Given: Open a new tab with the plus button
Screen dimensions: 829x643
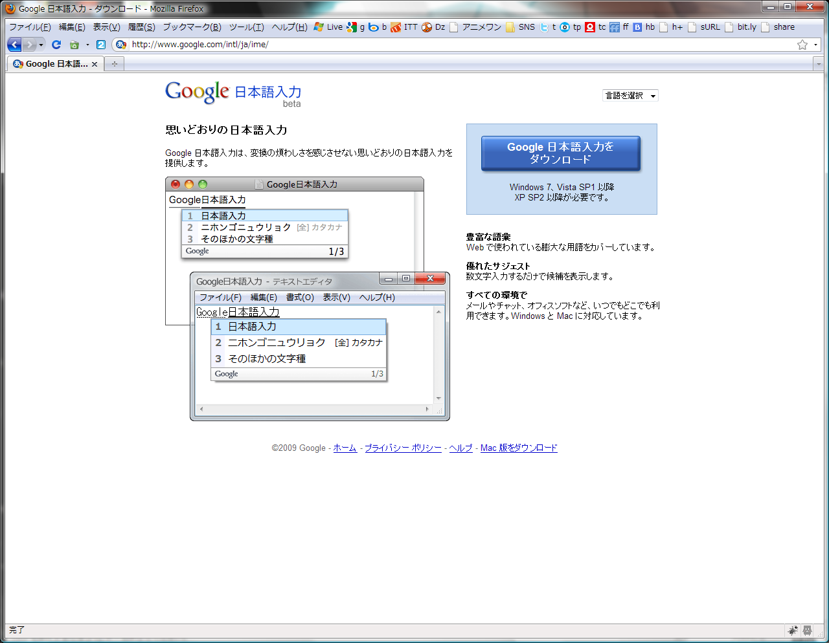Looking at the screenshot, I should pyautogui.click(x=115, y=64).
